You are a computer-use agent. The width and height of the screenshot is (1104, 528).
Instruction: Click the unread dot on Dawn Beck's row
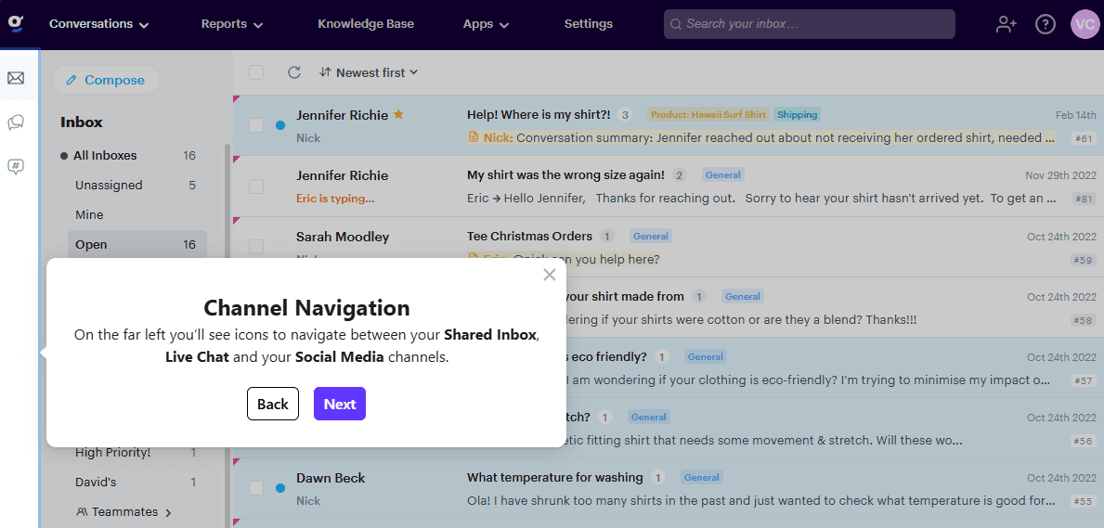pyautogui.click(x=280, y=488)
